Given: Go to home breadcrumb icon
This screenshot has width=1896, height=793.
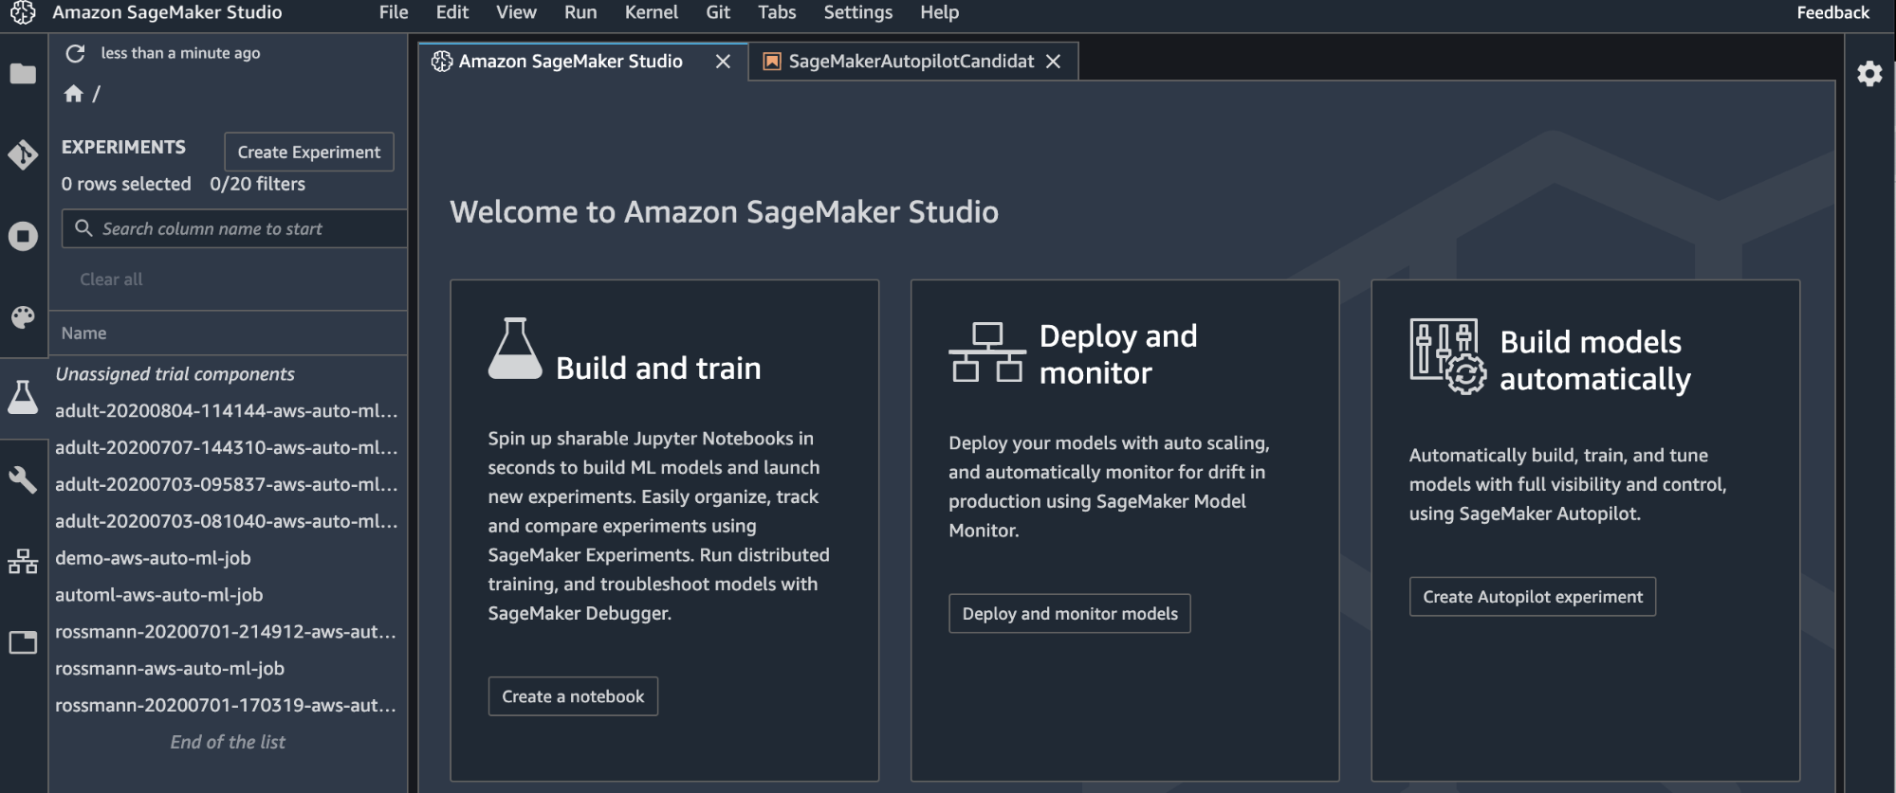Looking at the screenshot, I should click(74, 93).
